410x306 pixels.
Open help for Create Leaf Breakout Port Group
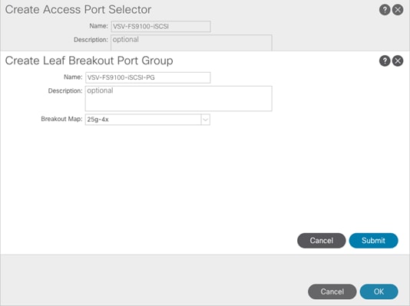click(x=385, y=61)
